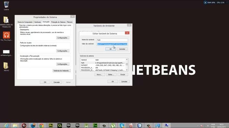Viewport: 229px width, 128px height.
Task: Click the RAM and CPU monitor widget
Action: [214, 2]
